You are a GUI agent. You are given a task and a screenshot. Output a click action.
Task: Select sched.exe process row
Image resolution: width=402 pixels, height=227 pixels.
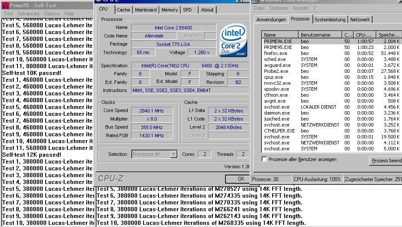click(332, 59)
